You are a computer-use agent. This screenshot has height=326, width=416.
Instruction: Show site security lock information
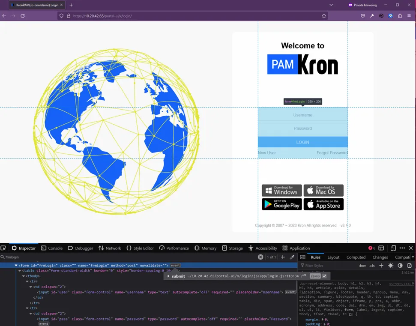[x=69, y=16]
